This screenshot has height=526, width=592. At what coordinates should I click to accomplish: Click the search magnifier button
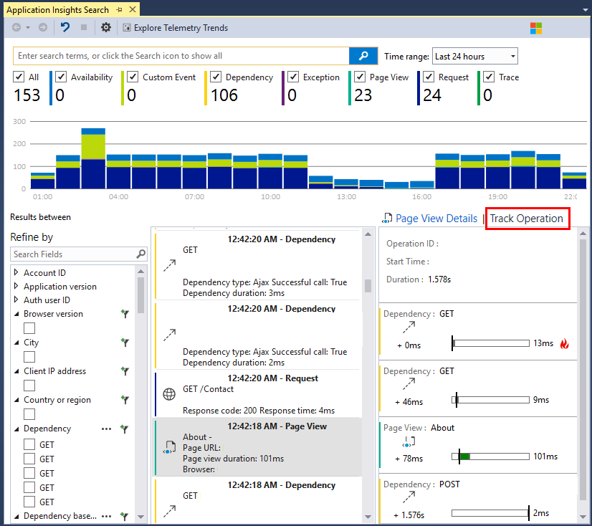click(x=363, y=56)
